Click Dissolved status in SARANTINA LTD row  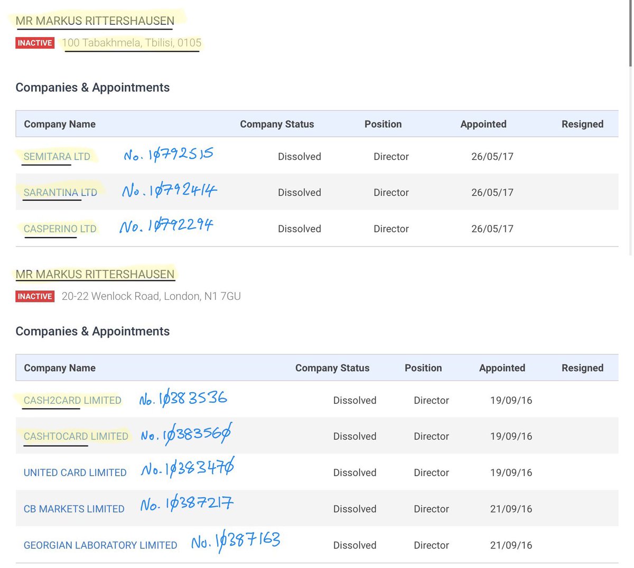pyautogui.click(x=300, y=193)
